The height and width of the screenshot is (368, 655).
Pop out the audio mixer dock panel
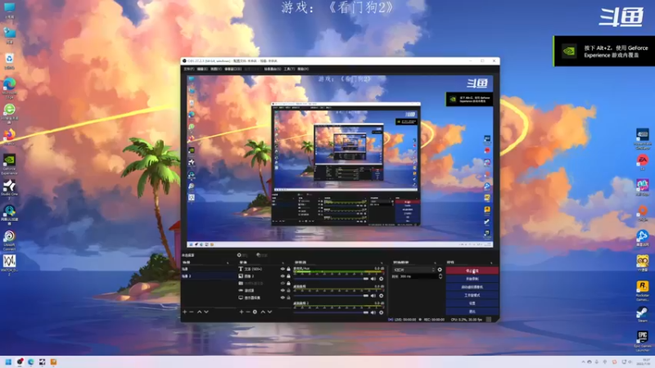[x=382, y=263]
